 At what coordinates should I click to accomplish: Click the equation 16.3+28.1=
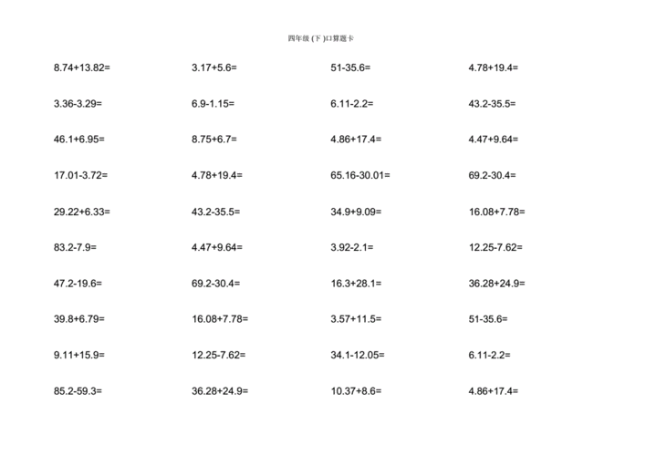[356, 284]
